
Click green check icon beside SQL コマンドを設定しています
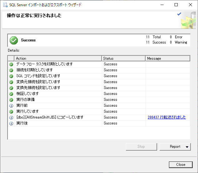tap(11, 76)
